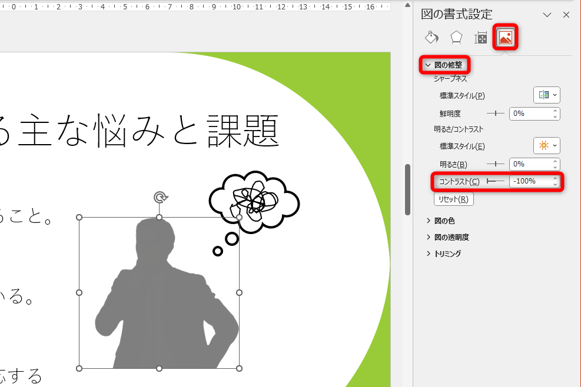
Task: Open the sharpness preset gallery icon
Action: tap(546, 95)
